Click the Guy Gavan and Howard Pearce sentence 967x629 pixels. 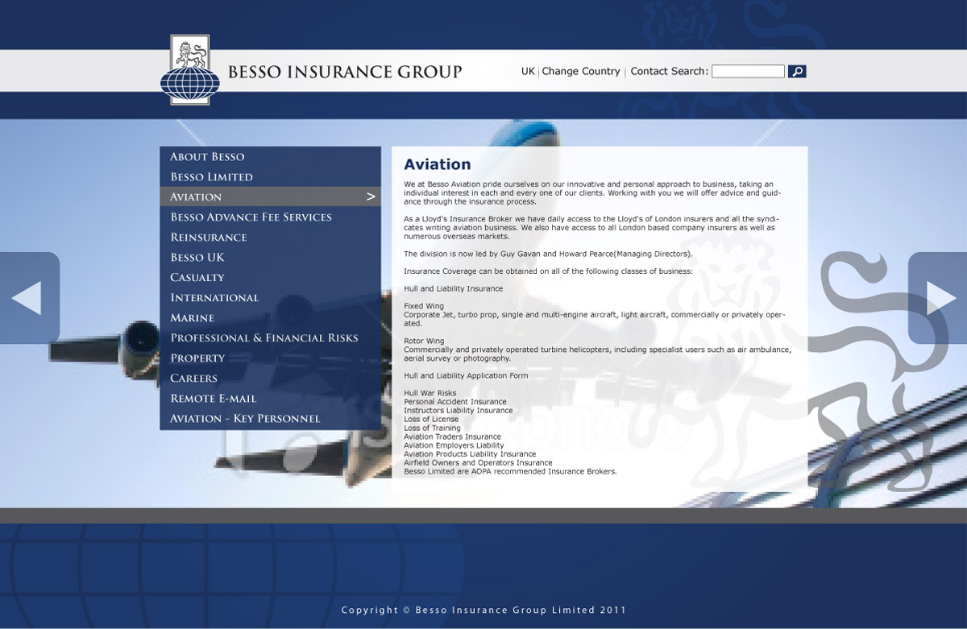(x=548, y=254)
